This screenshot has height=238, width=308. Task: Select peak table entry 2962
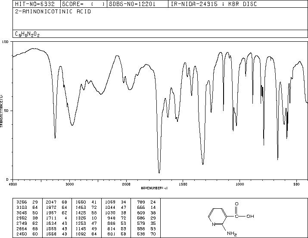pyautogui.click(x=22, y=218)
